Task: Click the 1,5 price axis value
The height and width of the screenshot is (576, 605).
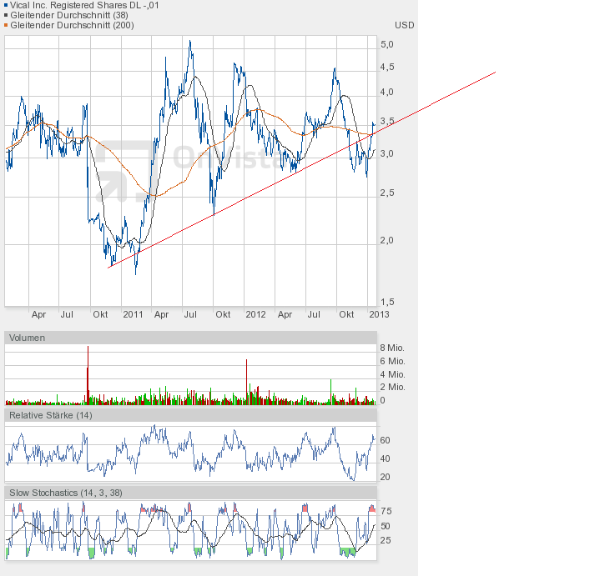Action: (x=387, y=303)
